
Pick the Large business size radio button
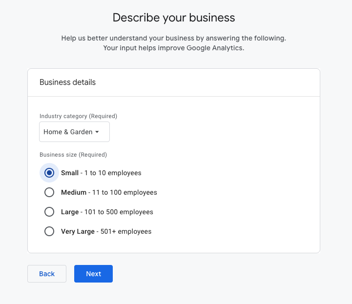49,212
